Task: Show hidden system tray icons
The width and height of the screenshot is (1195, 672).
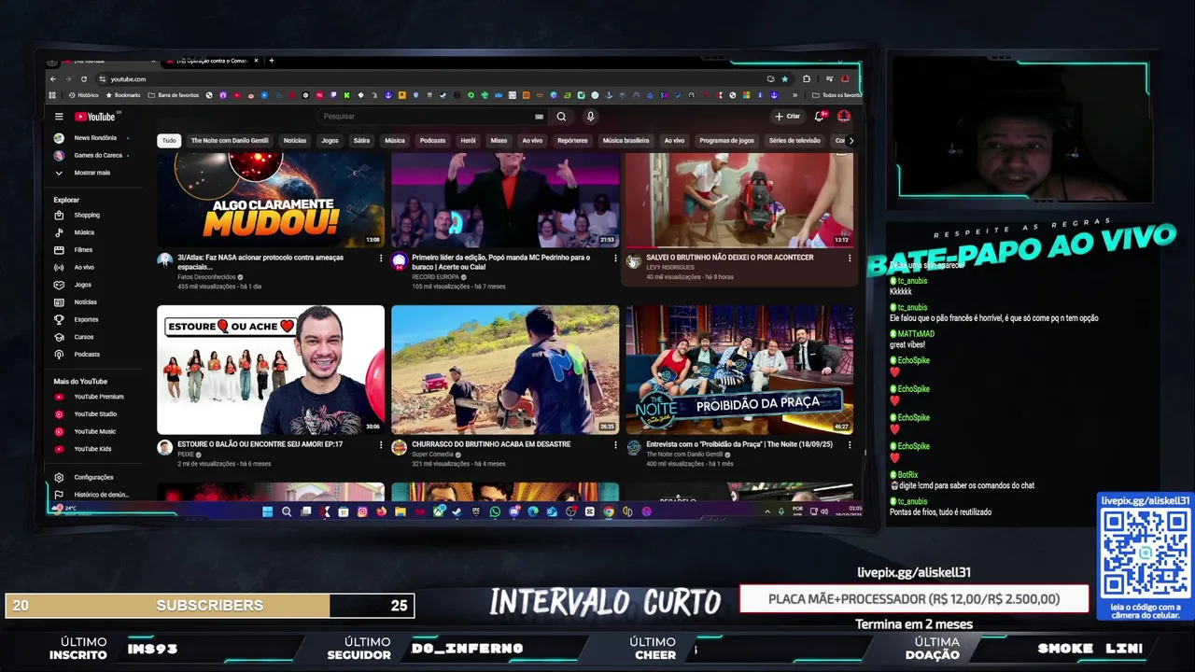Action: coord(767,511)
